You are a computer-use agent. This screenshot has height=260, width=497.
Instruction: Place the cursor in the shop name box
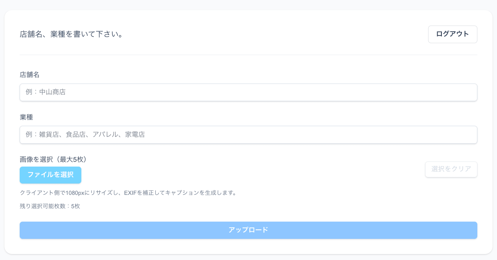click(248, 92)
